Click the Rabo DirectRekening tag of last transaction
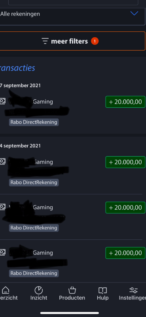This screenshot has height=317, width=146. click(x=34, y=273)
